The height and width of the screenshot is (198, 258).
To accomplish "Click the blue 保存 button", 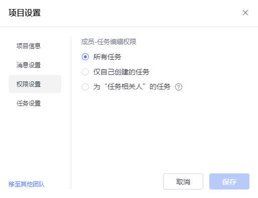I will (229, 181).
